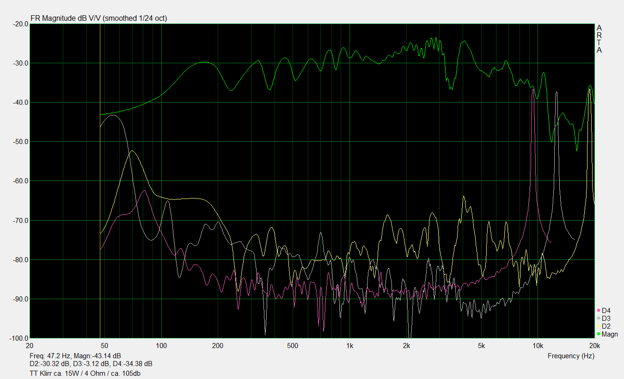Click the -50.0 label on the dB axis

(x=18, y=142)
